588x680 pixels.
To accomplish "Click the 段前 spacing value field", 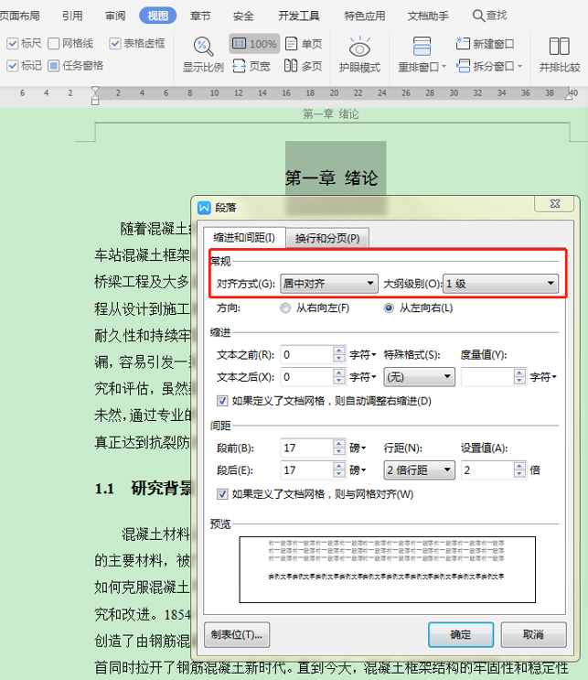I will coord(306,448).
